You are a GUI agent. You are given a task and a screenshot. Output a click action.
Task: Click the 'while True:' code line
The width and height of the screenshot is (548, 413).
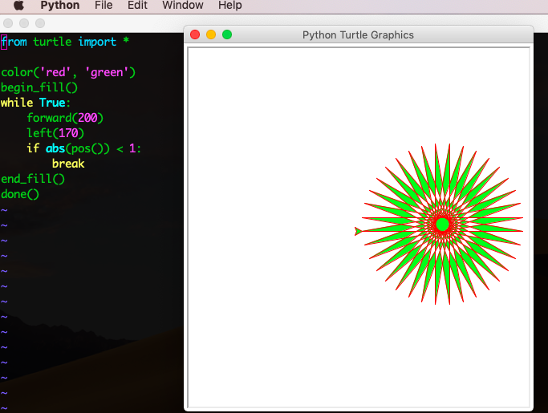tap(35, 103)
